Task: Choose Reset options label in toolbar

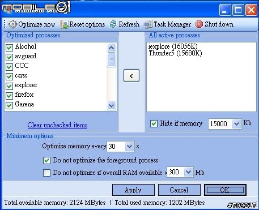Action: click(x=87, y=24)
